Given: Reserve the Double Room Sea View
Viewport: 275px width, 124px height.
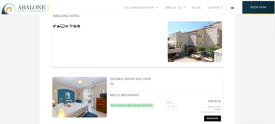Looking at the screenshot, I should point(212,118).
